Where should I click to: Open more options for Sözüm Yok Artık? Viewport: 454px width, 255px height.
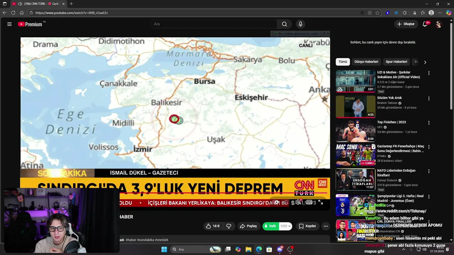coord(429,98)
